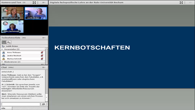Viewport: 195px width, 110px height.
Task: Send chat message with speech bubble button
Action: (x=43, y=104)
